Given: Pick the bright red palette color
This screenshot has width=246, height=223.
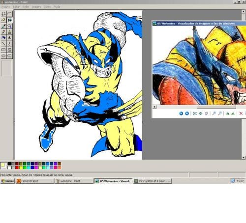Looking at the screenshot, I should (x=17, y=167).
